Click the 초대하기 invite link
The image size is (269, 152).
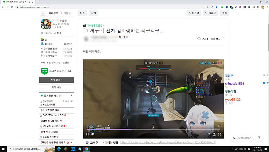coord(68,44)
